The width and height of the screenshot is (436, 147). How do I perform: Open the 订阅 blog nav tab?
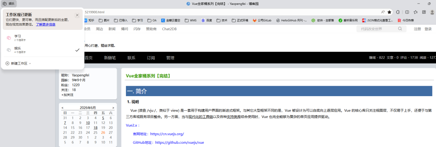(151, 58)
